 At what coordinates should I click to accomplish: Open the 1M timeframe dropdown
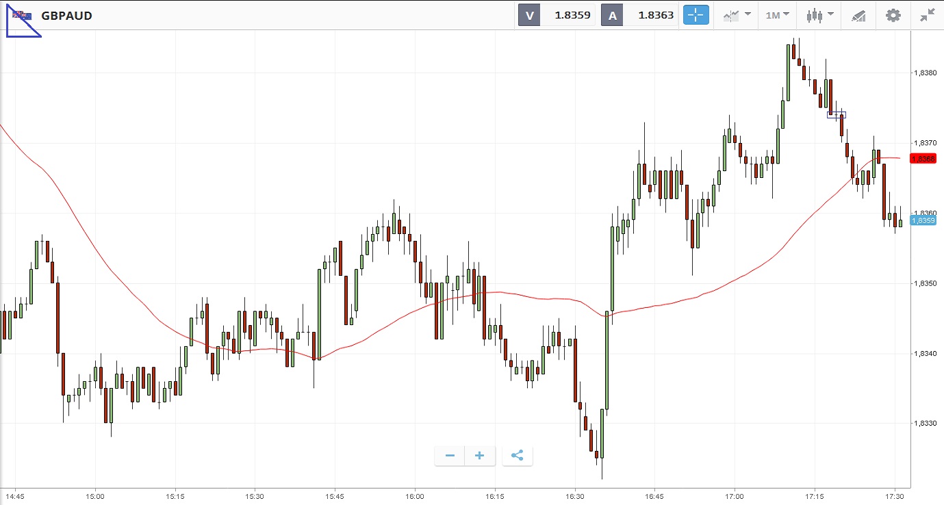pos(777,15)
